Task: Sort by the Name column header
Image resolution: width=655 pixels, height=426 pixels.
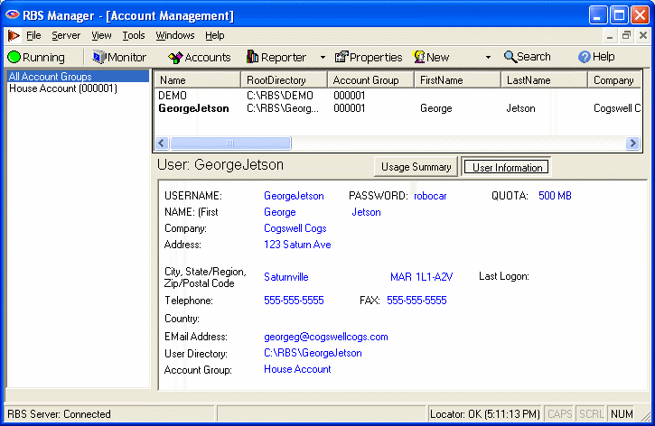Action: [198, 79]
